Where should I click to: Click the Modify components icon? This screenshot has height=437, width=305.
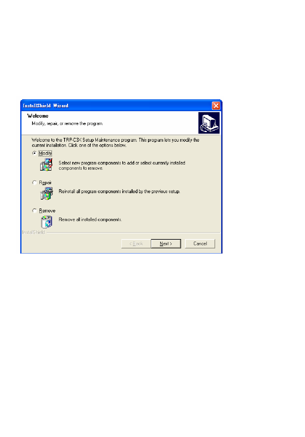(46, 165)
